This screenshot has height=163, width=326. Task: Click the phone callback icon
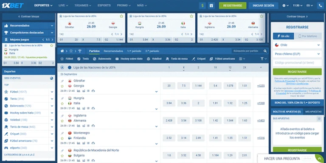click(x=320, y=6)
